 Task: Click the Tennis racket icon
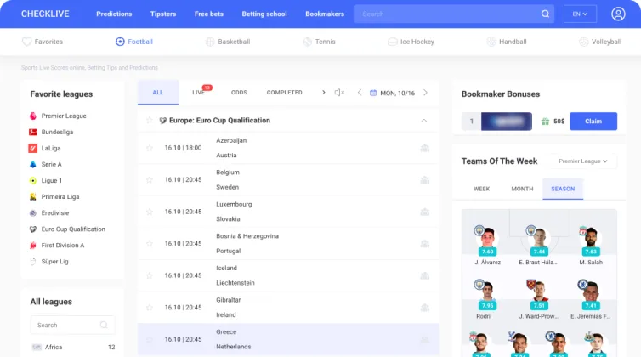click(x=307, y=42)
